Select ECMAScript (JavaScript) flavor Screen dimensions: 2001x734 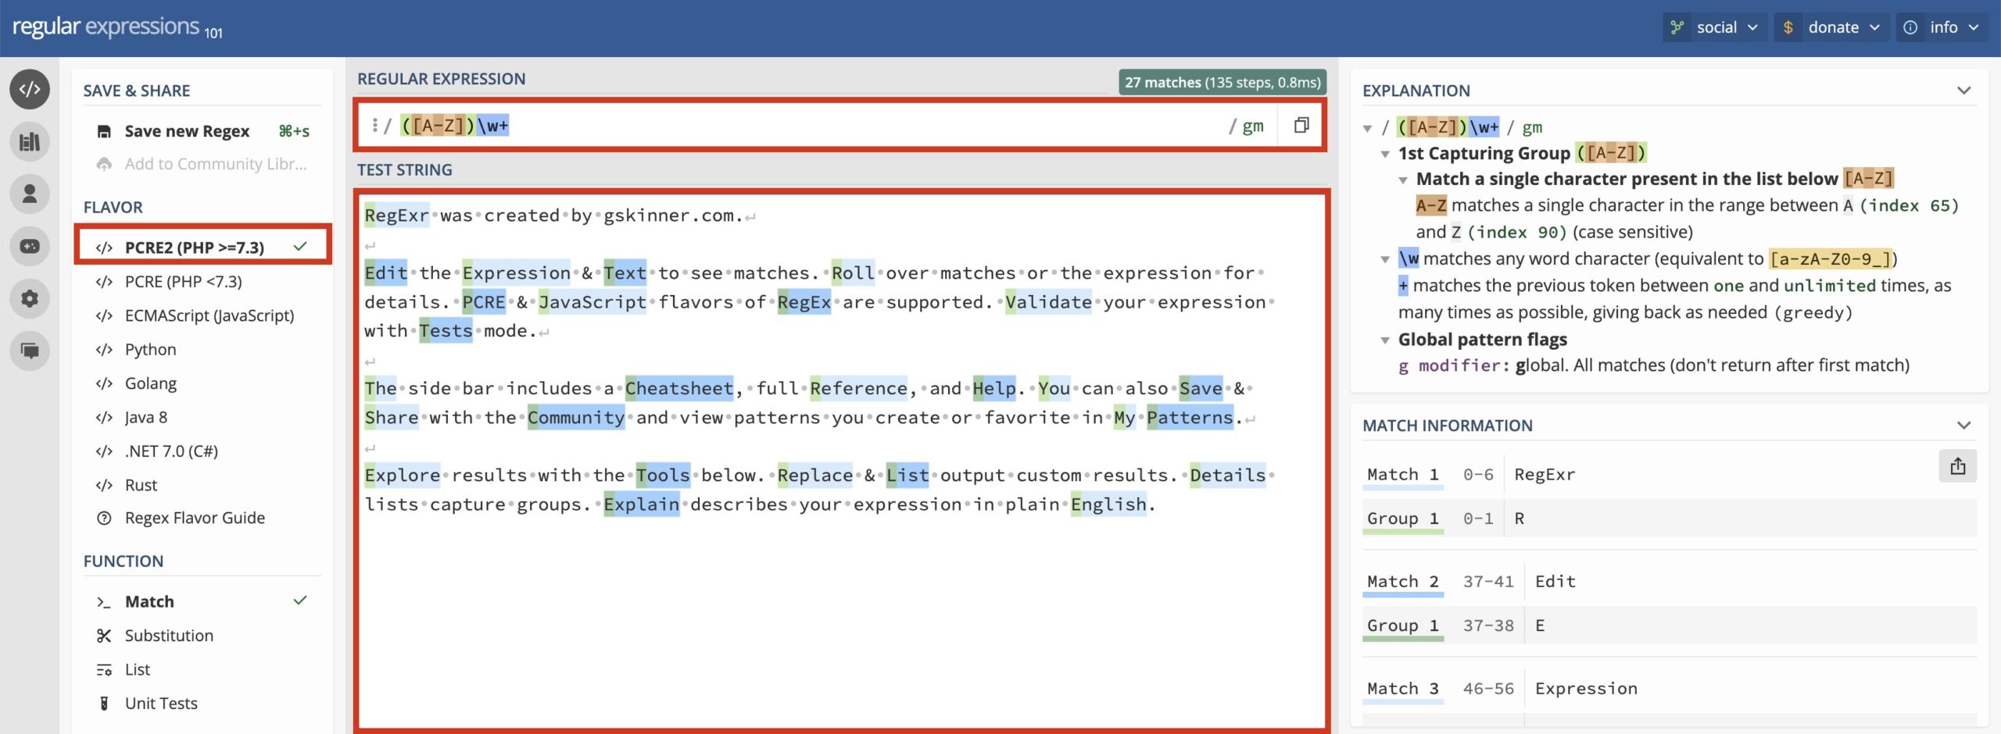209,315
